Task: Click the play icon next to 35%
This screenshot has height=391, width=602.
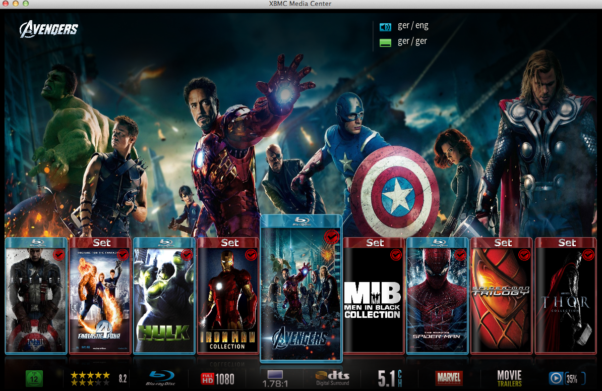Action: 556,379
